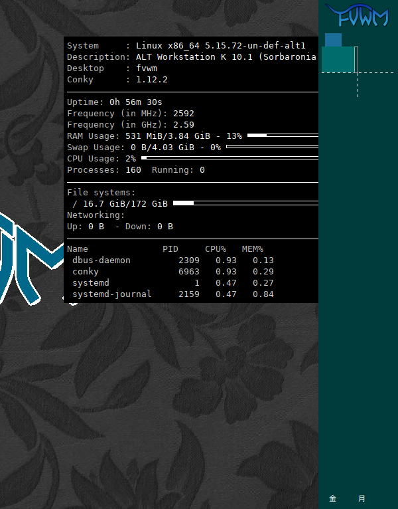Viewport: 398px width, 509px height.
Task: Click MEM% value '0.13' for dbus-daemon
Action: [263, 260]
